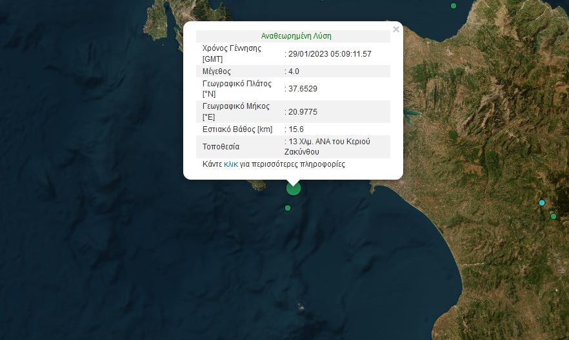Click the longitude value 20.9775
The image size is (569, 340).
[x=303, y=112]
